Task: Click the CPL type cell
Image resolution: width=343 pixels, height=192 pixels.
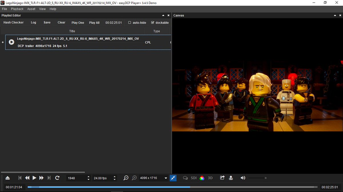Action: coord(148,42)
